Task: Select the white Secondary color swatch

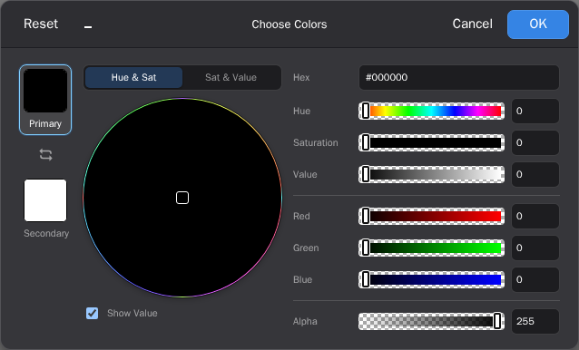Action: tap(45, 200)
